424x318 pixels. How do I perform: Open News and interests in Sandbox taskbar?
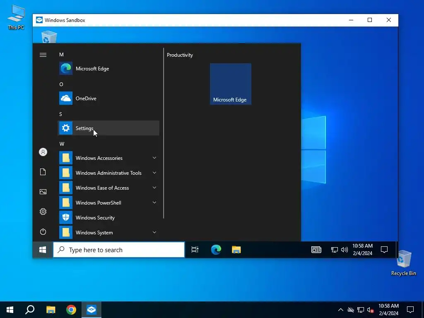316,250
